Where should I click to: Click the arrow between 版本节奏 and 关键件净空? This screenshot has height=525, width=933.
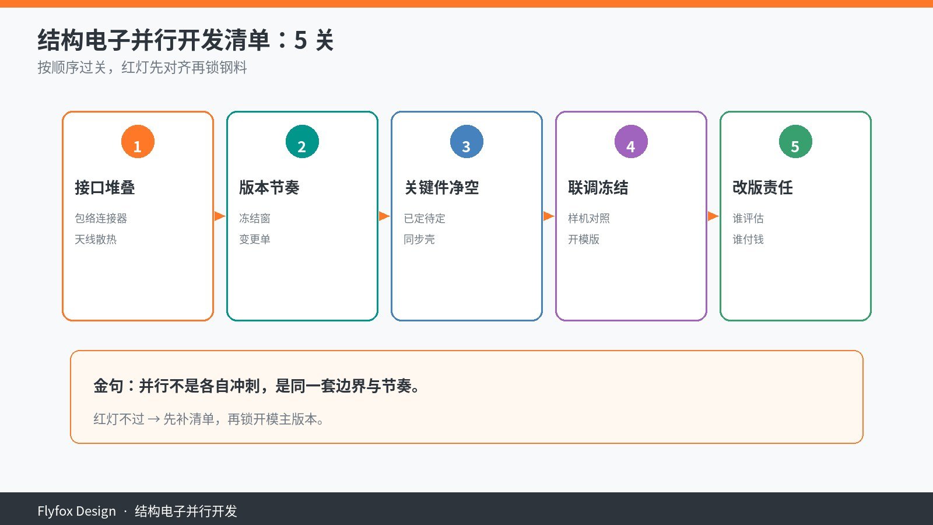[x=384, y=216]
